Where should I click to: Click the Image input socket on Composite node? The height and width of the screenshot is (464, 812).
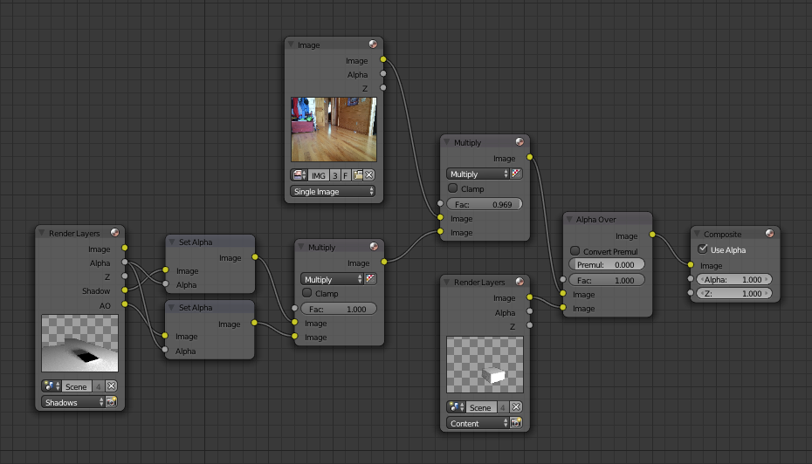point(691,265)
